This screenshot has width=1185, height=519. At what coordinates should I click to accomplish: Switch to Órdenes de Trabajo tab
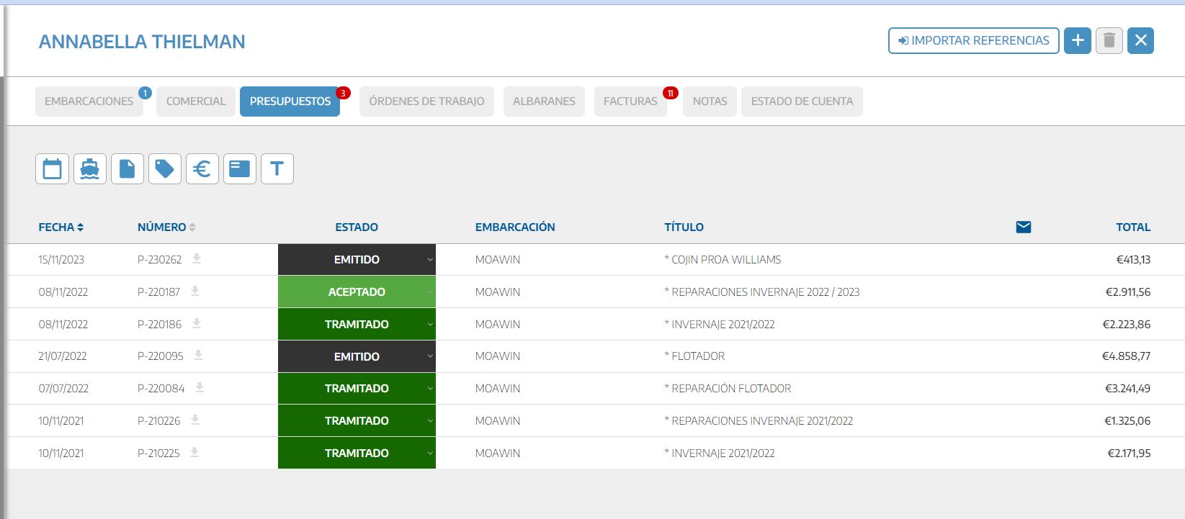pos(426,101)
